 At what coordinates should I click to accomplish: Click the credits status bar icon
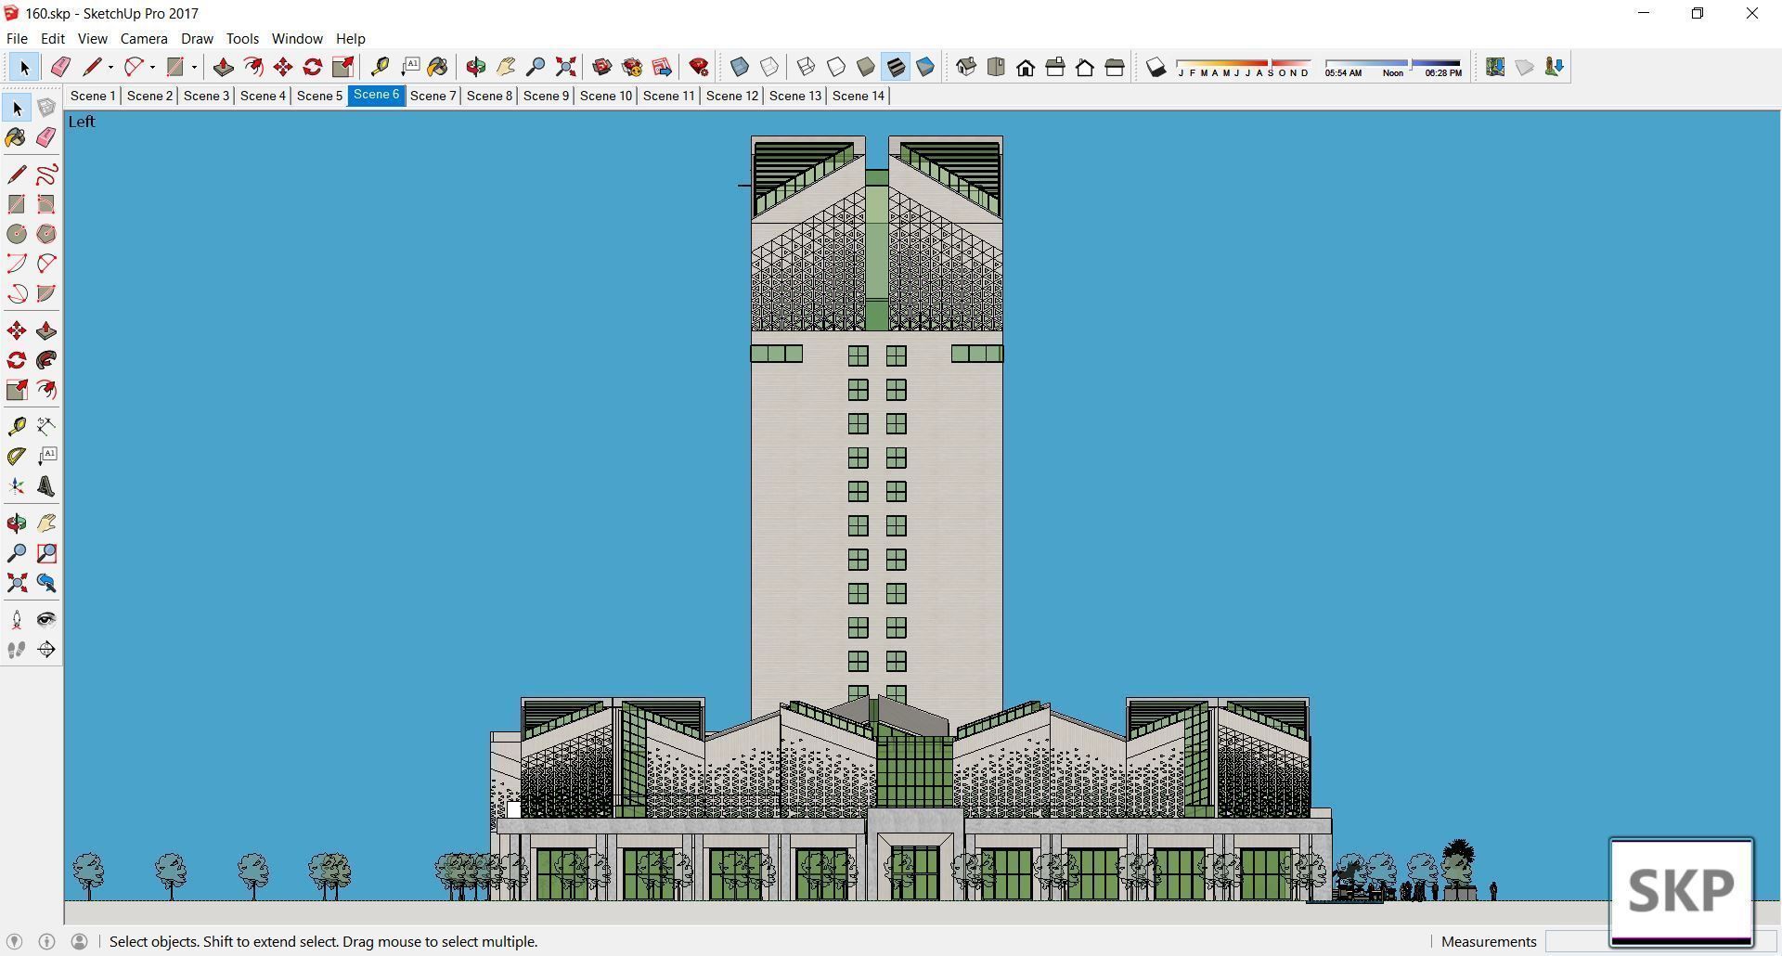[x=47, y=941]
